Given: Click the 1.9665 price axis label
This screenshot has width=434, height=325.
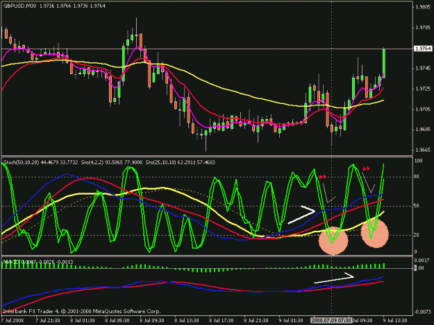Looking at the screenshot, I should pyautogui.click(x=423, y=150).
